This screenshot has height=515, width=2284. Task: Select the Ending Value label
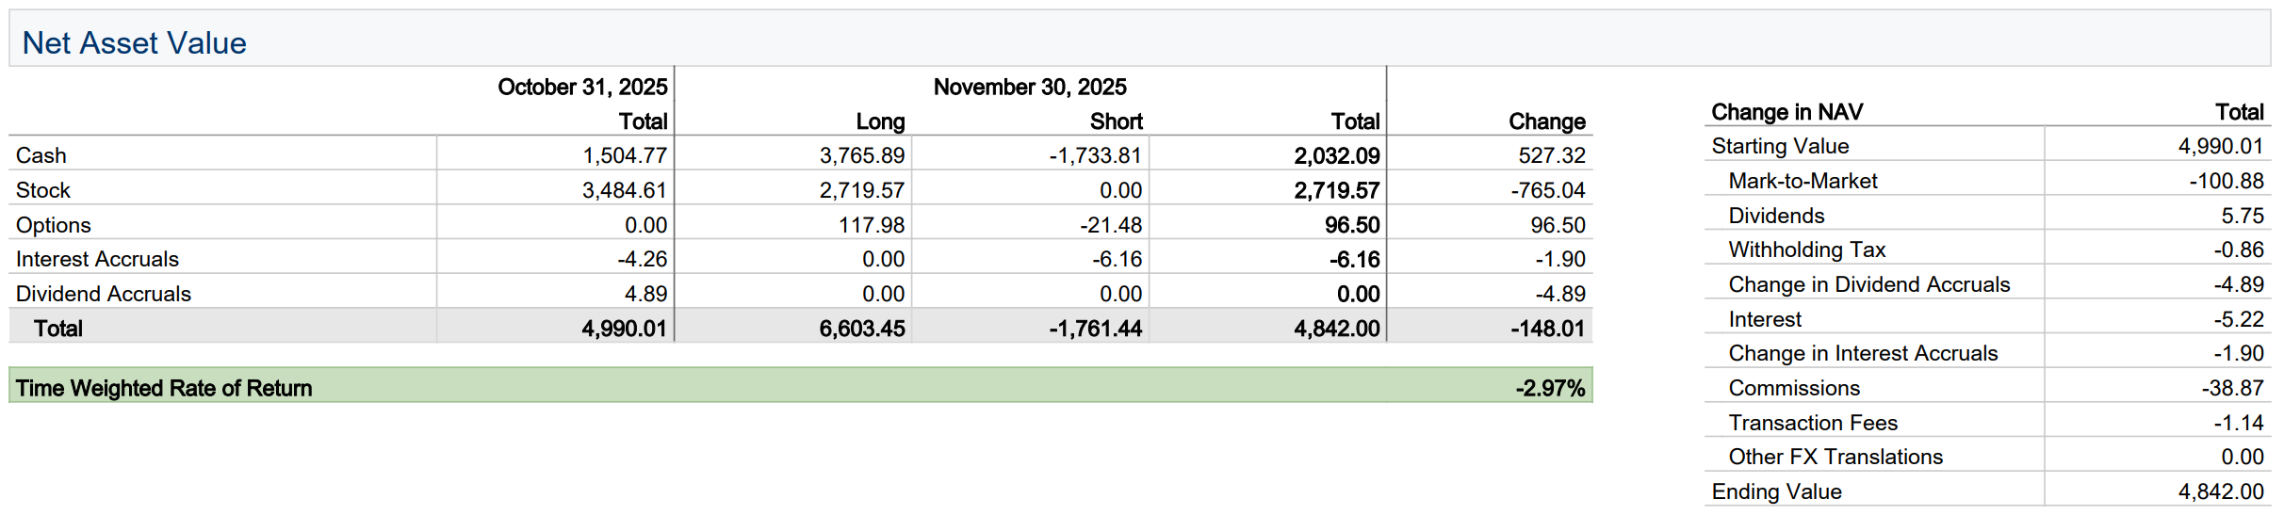coord(1776,491)
